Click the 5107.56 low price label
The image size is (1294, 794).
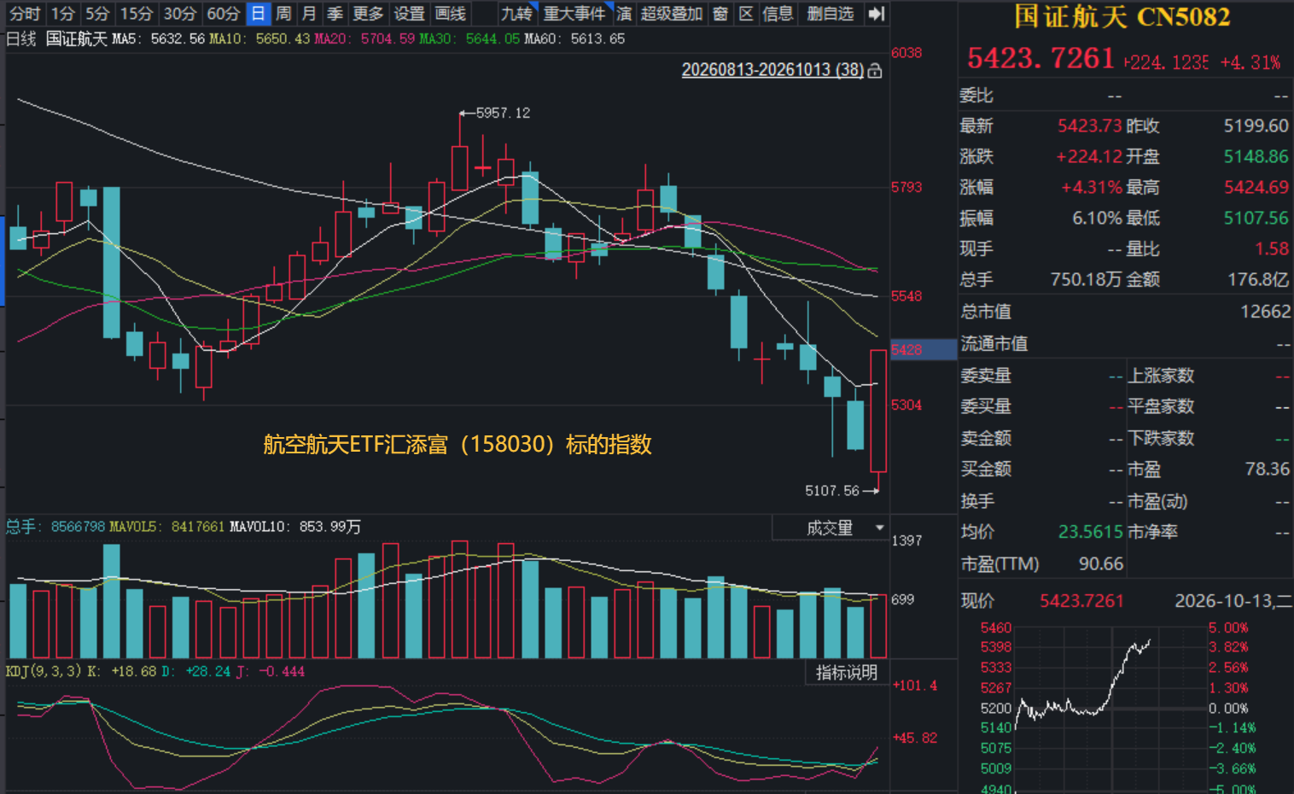832,490
